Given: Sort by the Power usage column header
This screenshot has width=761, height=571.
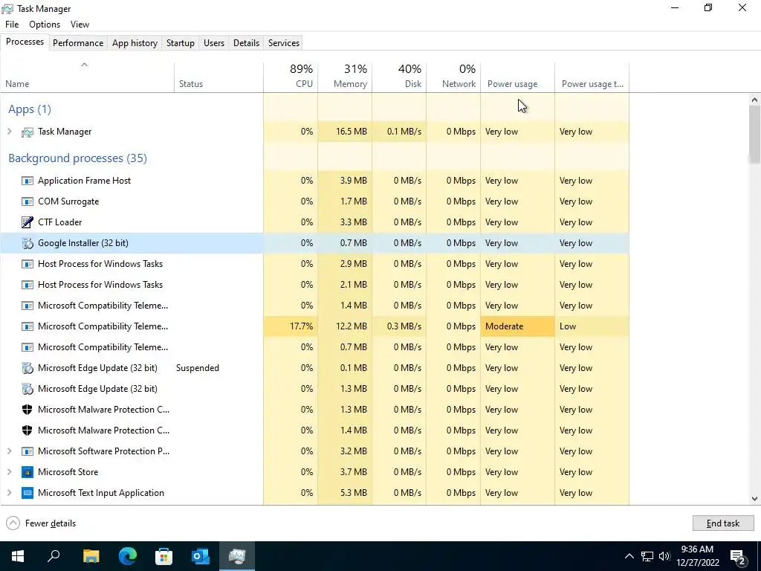Looking at the screenshot, I should (518, 77).
